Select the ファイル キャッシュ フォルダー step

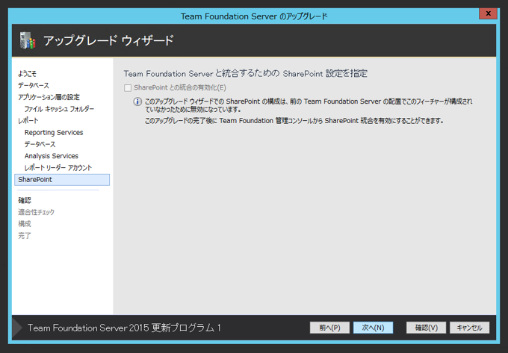tap(59, 109)
